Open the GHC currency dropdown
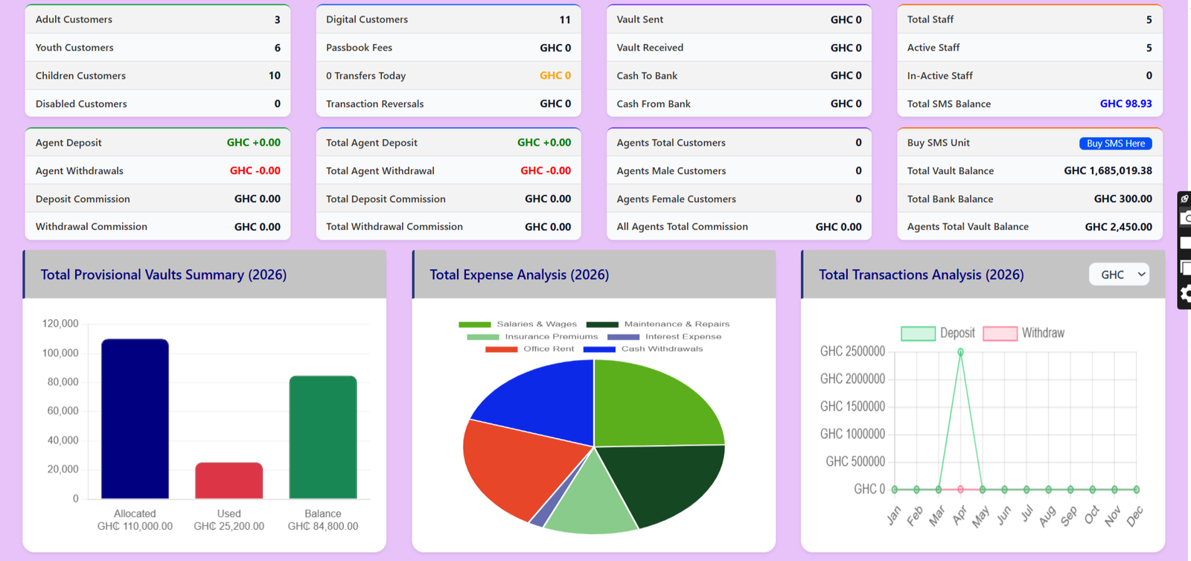The width and height of the screenshot is (1191, 561). click(x=1119, y=275)
